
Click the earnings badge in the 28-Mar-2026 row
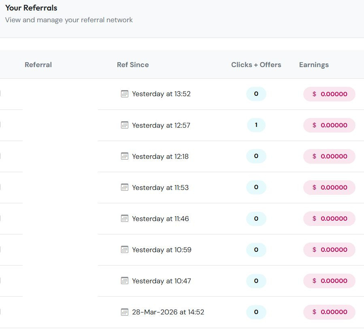coord(329,312)
